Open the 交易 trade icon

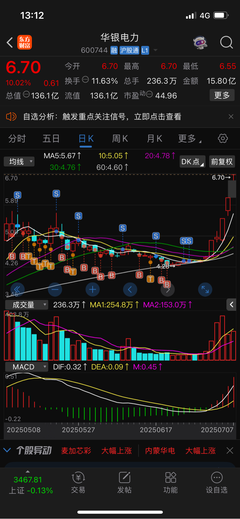[x=78, y=482]
